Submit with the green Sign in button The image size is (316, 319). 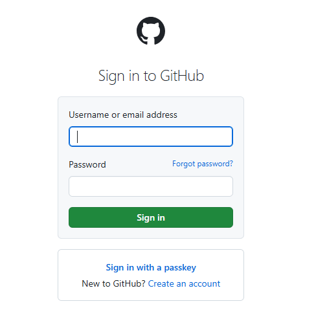point(151,217)
